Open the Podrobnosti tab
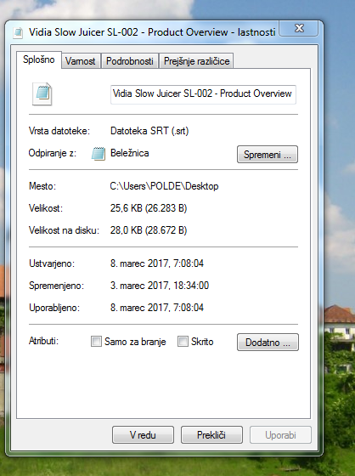Viewport: 355px width, 476px height. 130,61
